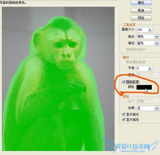
Task: Open the 通道 dropdown showing 无
Action: pos(148,75)
